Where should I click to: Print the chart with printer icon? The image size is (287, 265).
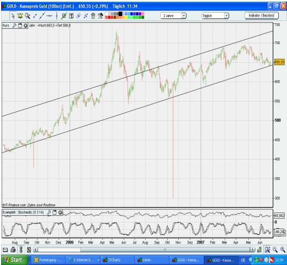click(13, 250)
